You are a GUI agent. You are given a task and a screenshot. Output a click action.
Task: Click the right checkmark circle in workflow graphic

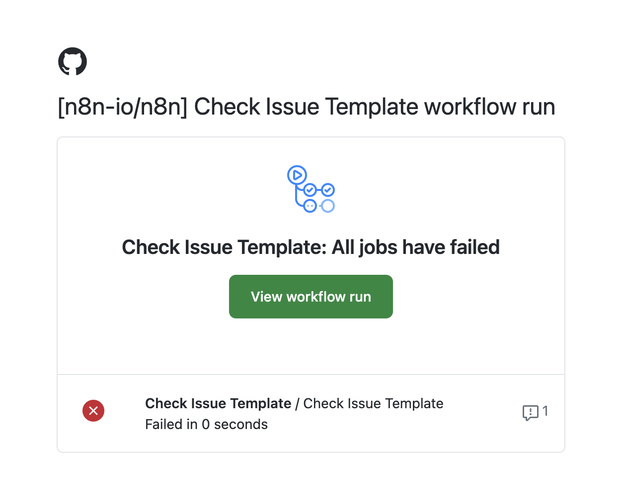[328, 190]
